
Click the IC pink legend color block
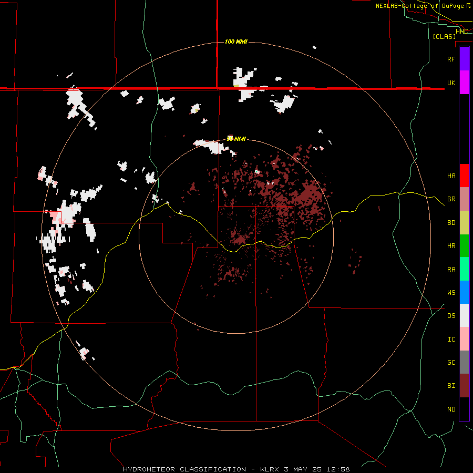(x=464, y=339)
